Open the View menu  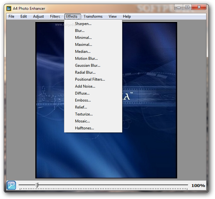113,16
